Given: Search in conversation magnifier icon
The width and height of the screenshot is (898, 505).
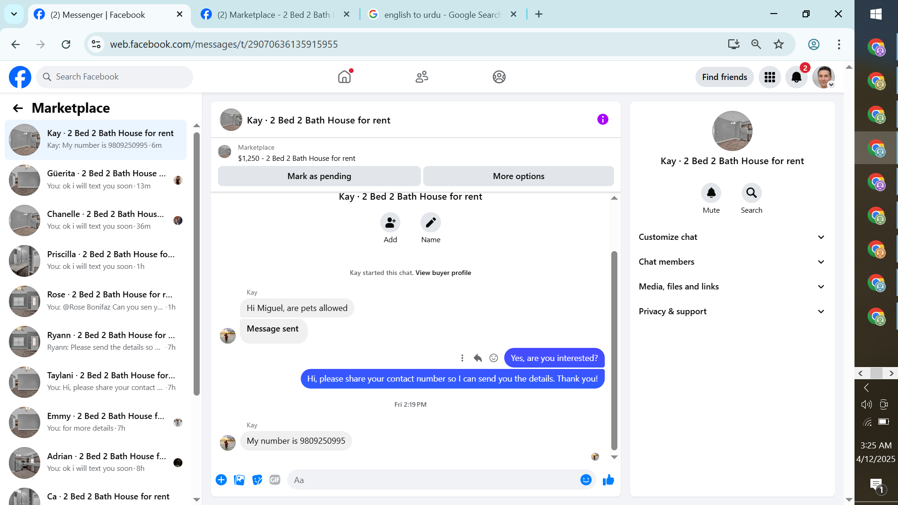Looking at the screenshot, I should [x=752, y=193].
